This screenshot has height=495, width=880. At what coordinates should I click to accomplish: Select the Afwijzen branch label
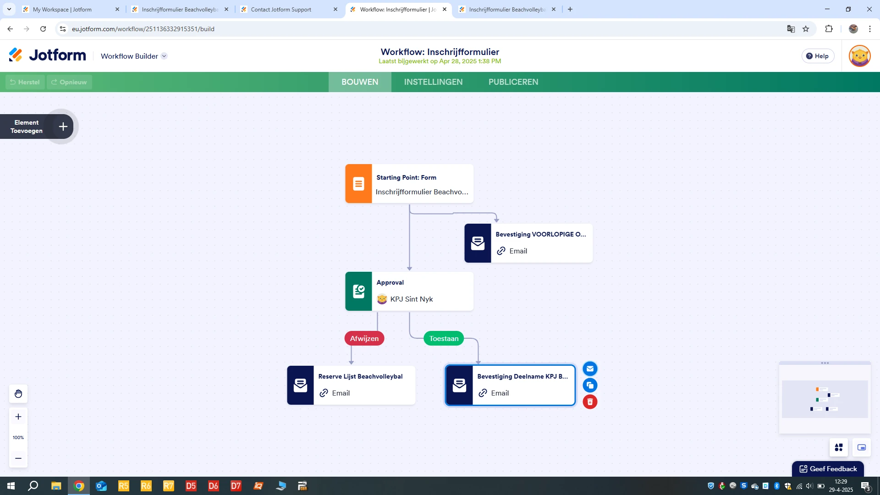[364, 338]
